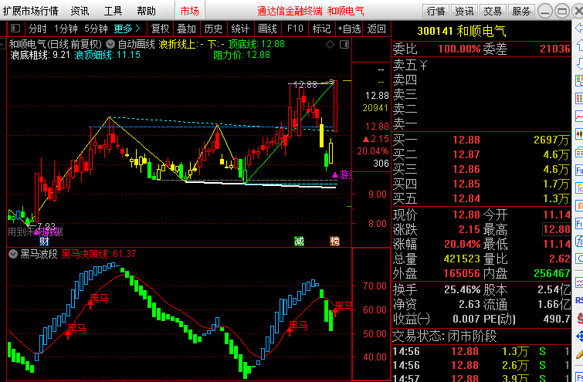Click the 阻力价: 12.88 label

242,55
